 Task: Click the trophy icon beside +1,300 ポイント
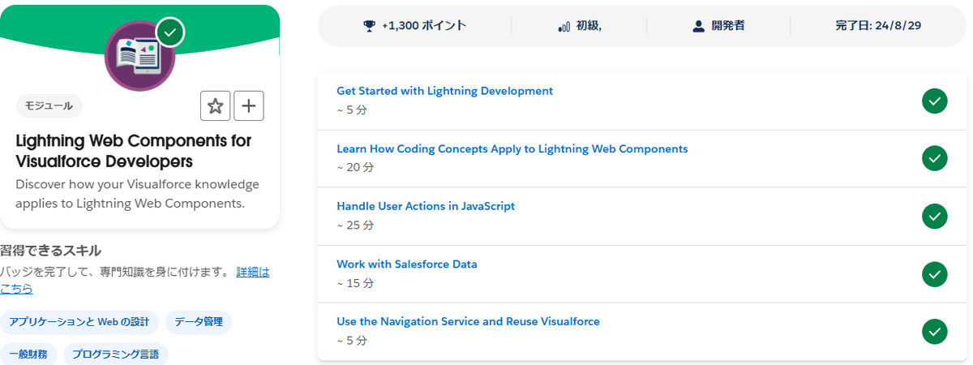369,26
